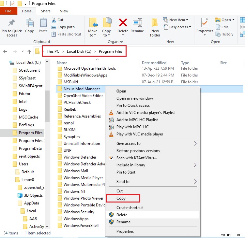Open the Quick Access Toolbar customize arrow
The height and width of the screenshot is (238, 245).
26,4
